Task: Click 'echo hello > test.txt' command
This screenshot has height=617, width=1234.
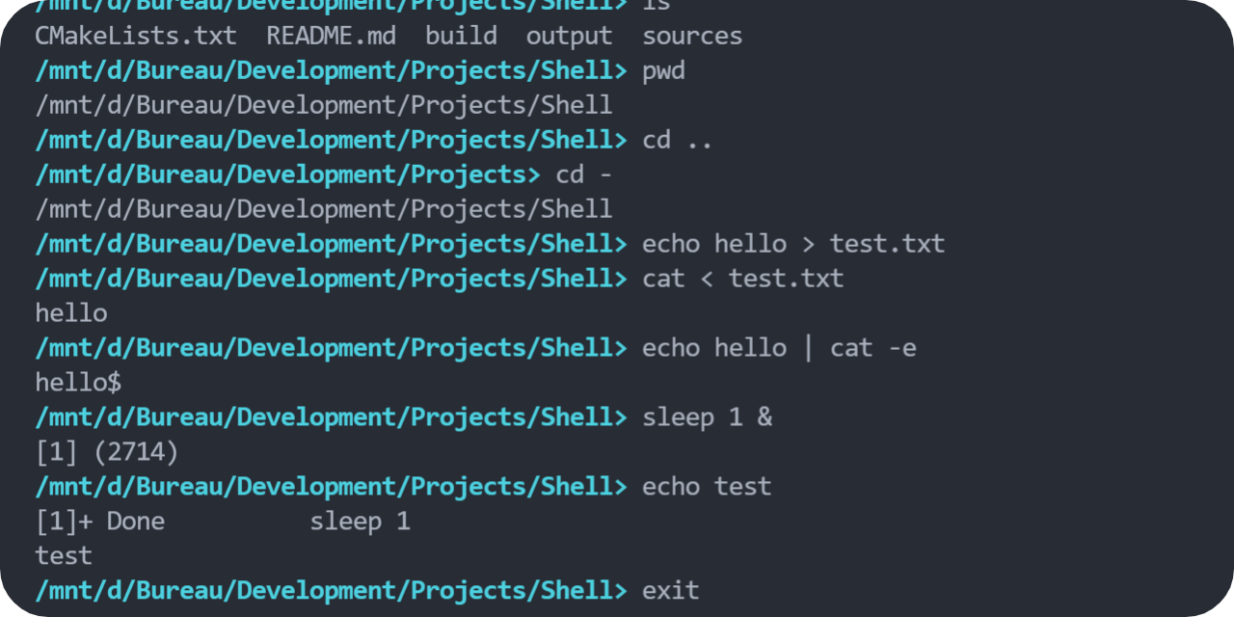Action: [x=793, y=244]
